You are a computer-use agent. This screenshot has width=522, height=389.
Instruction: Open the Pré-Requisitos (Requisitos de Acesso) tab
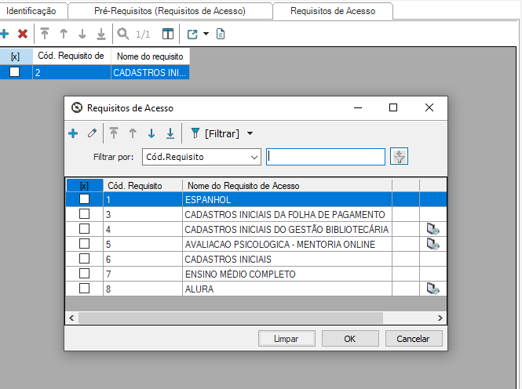coord(170,11)
